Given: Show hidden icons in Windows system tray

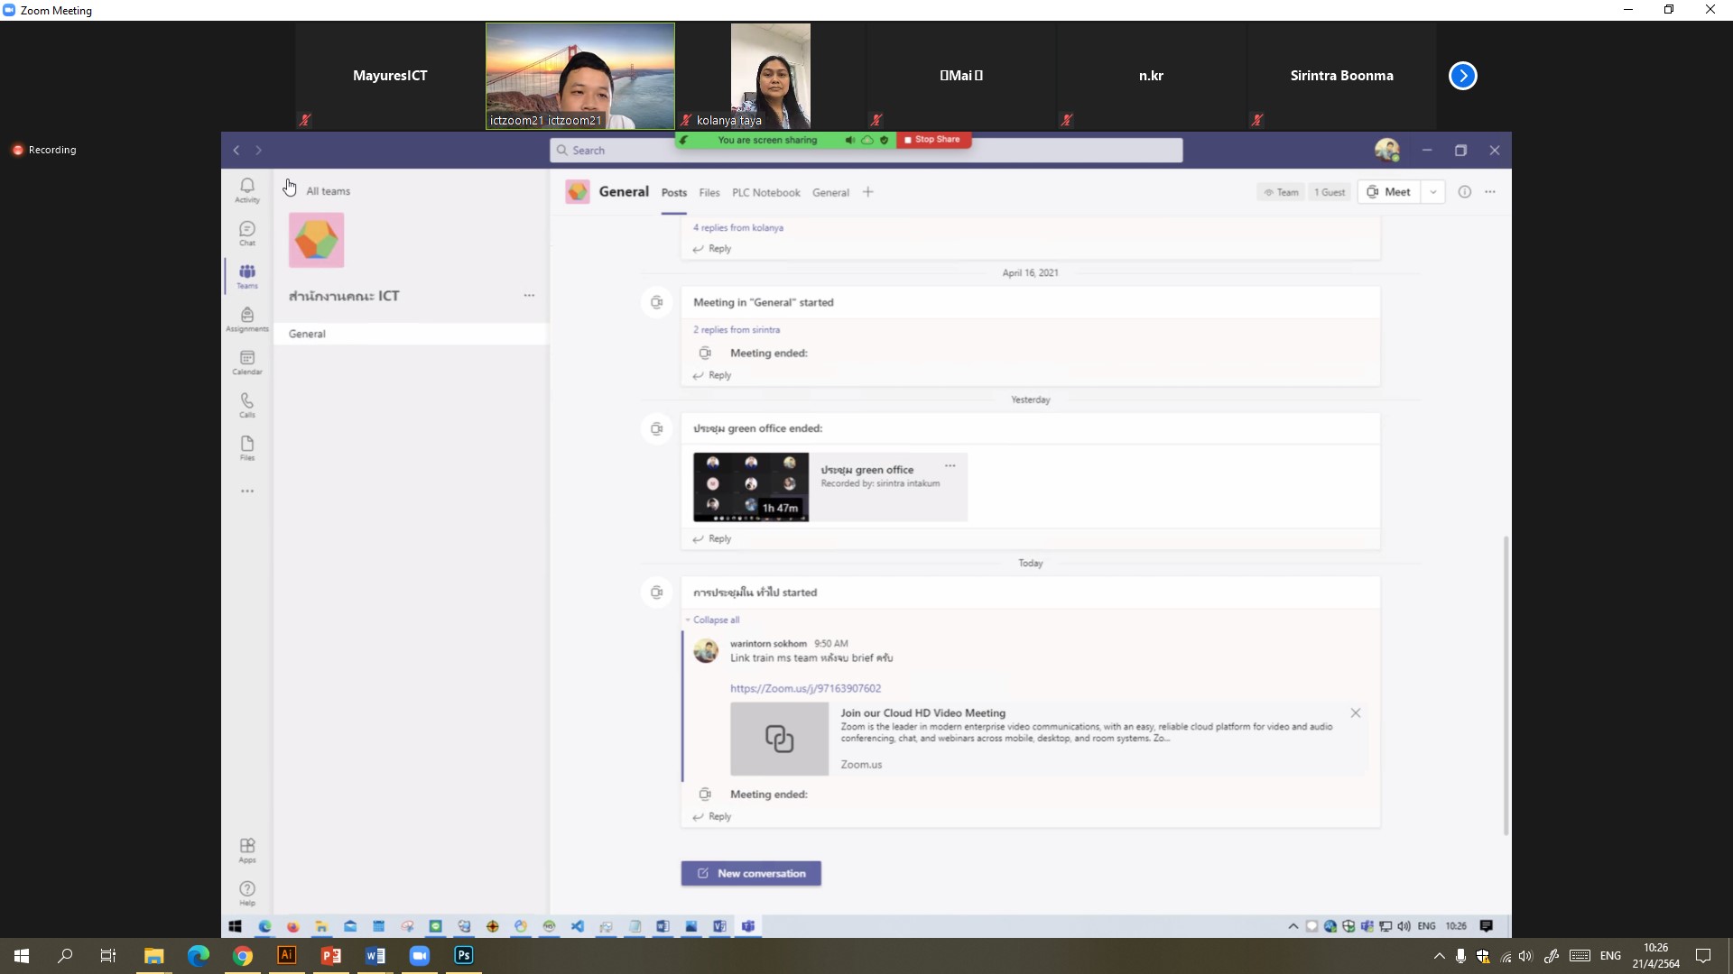Looking at the screenshot, I should (1439, 956).
